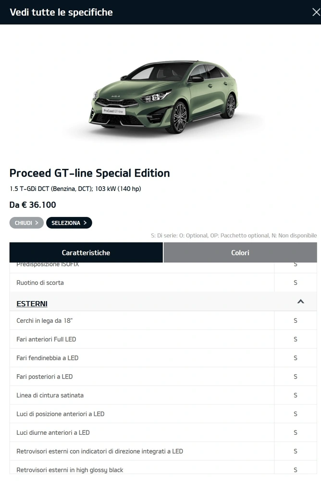Click the Proceed GT-line Special Edition title
Image resolution: width=321 pixels, height=481 pixels.
[89, 173]
